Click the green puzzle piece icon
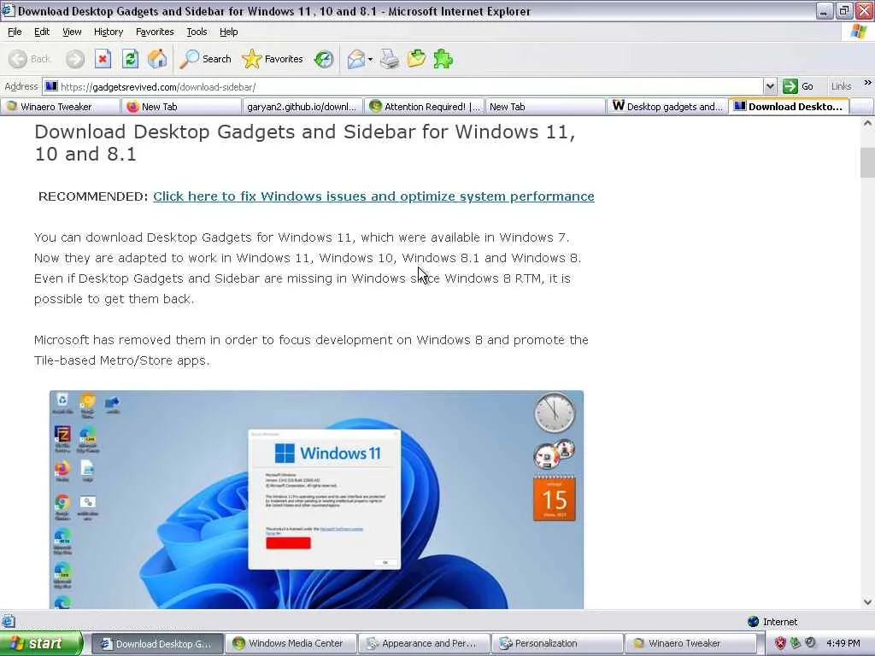The width and height of the screenshot is (875, 656). pyautogui.click(x=443, y=59)
